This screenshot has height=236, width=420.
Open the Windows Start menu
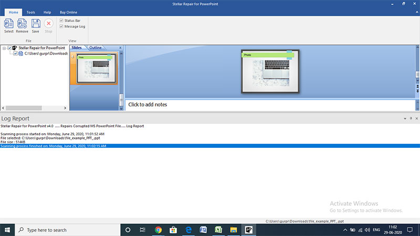pos(7,230)
